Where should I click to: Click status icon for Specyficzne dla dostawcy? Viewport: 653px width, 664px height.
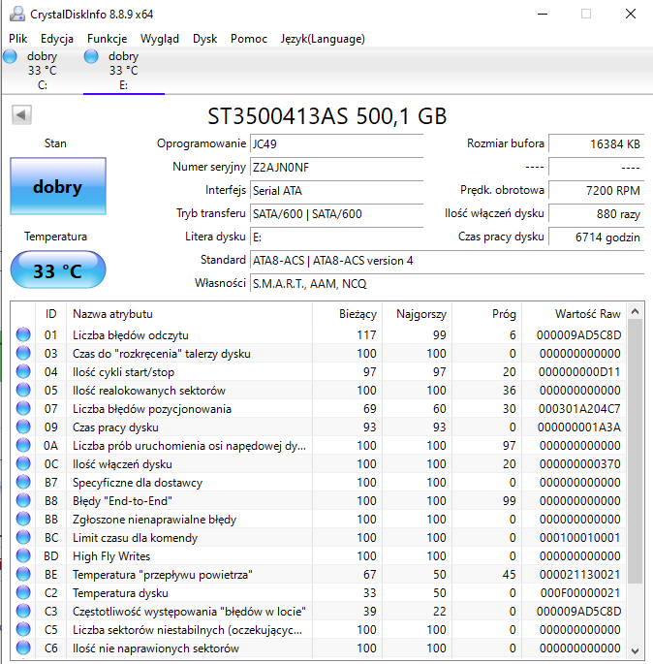23,482
